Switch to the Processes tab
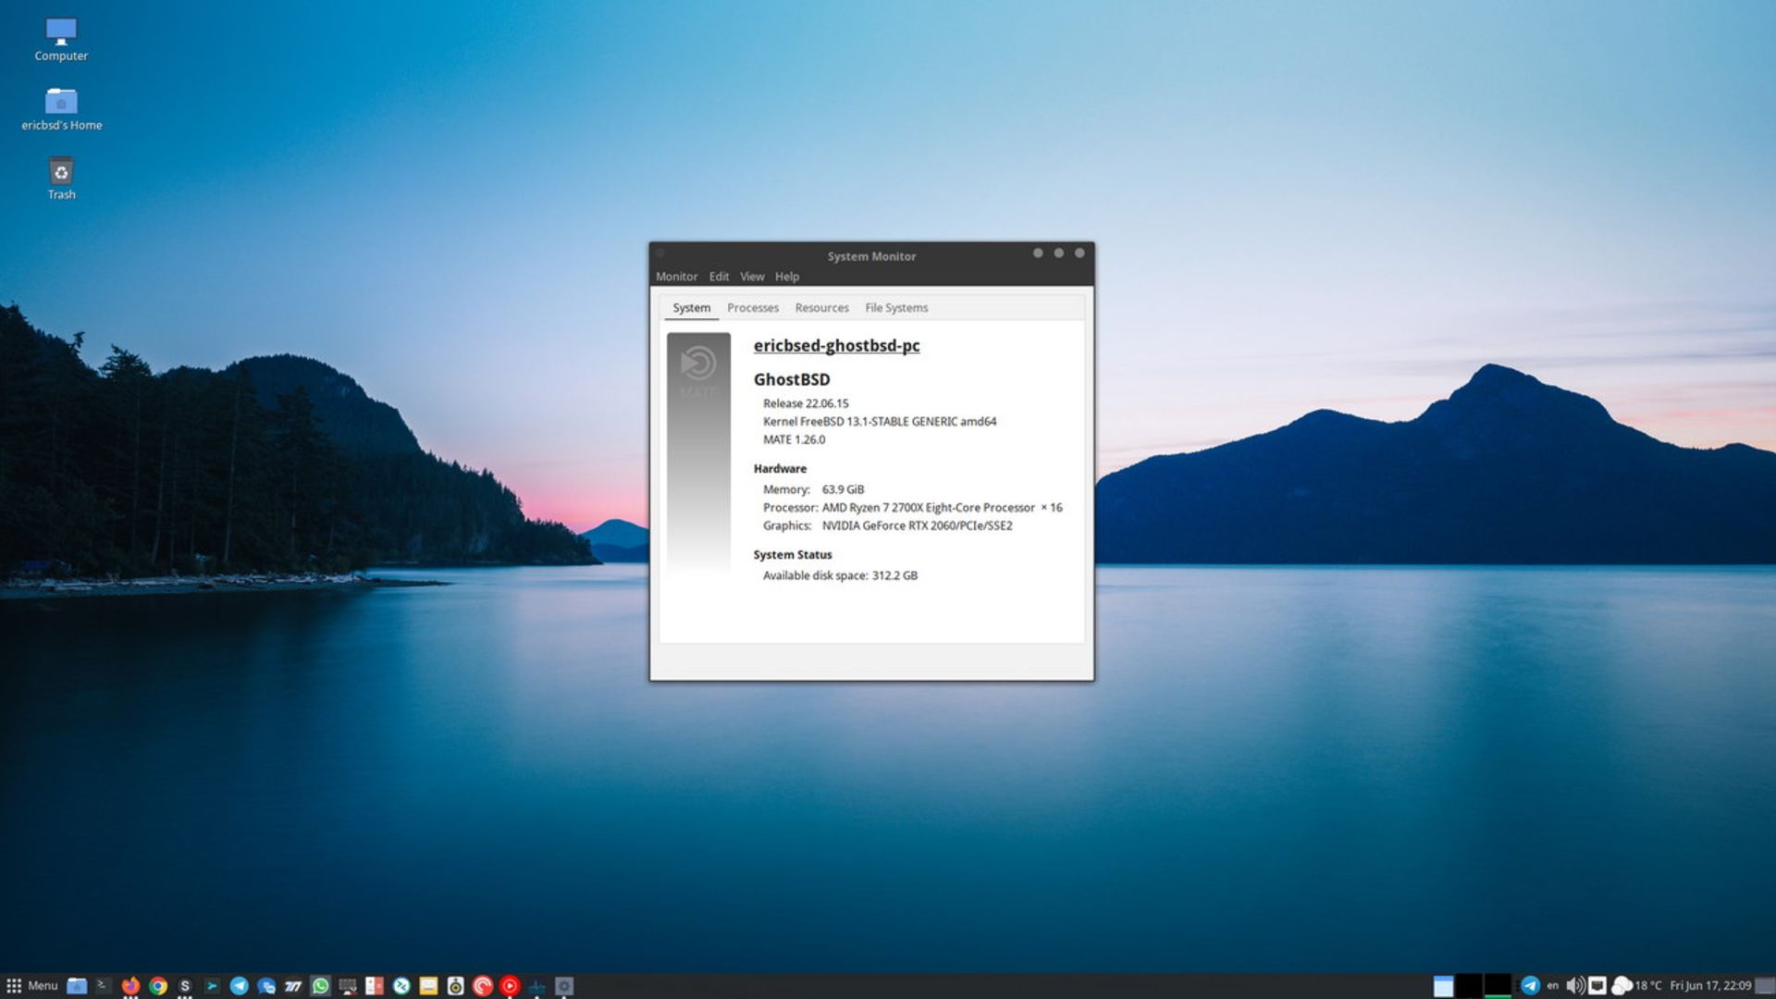The height and width of the screenshot is (999, 1776). pyautogui.click(x=752, y=308)
